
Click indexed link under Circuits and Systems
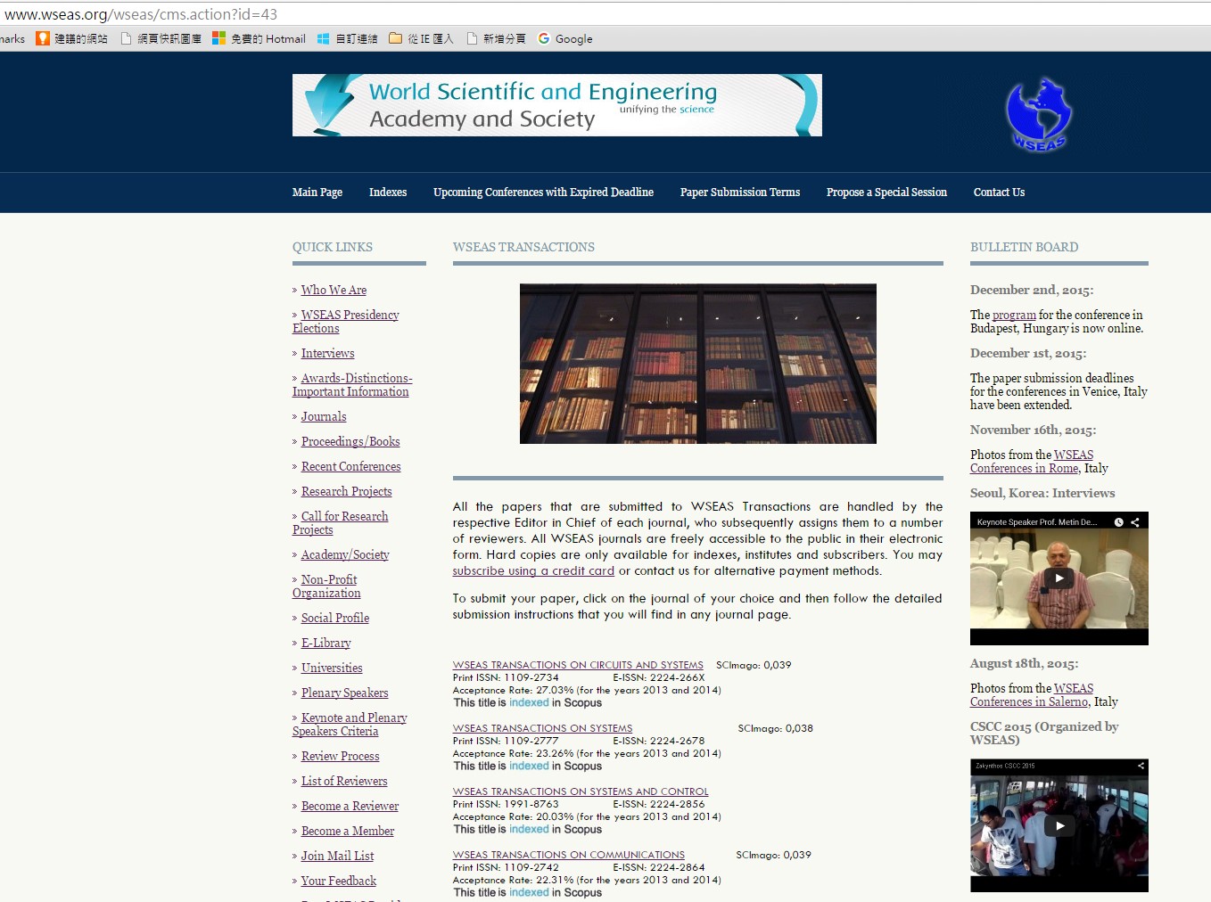[x=529, y=703]
